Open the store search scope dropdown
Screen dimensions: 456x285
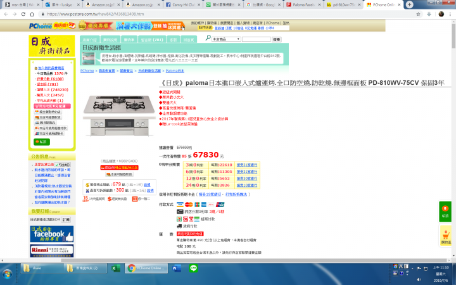(226, 39)
